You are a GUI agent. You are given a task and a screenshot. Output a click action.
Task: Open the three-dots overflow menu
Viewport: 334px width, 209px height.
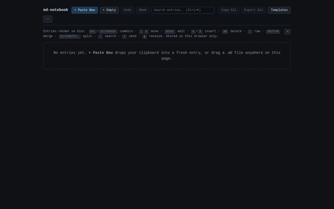(x=48, y=19)
